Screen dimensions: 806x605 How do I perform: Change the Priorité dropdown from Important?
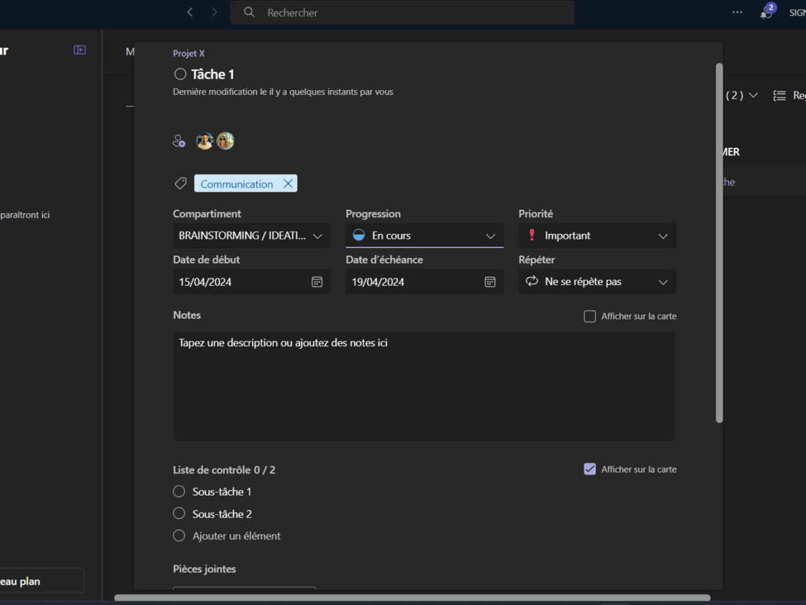[x=597, y=236]
